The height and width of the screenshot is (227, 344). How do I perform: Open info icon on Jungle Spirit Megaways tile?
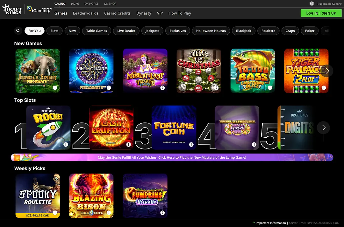coord(55,87)
